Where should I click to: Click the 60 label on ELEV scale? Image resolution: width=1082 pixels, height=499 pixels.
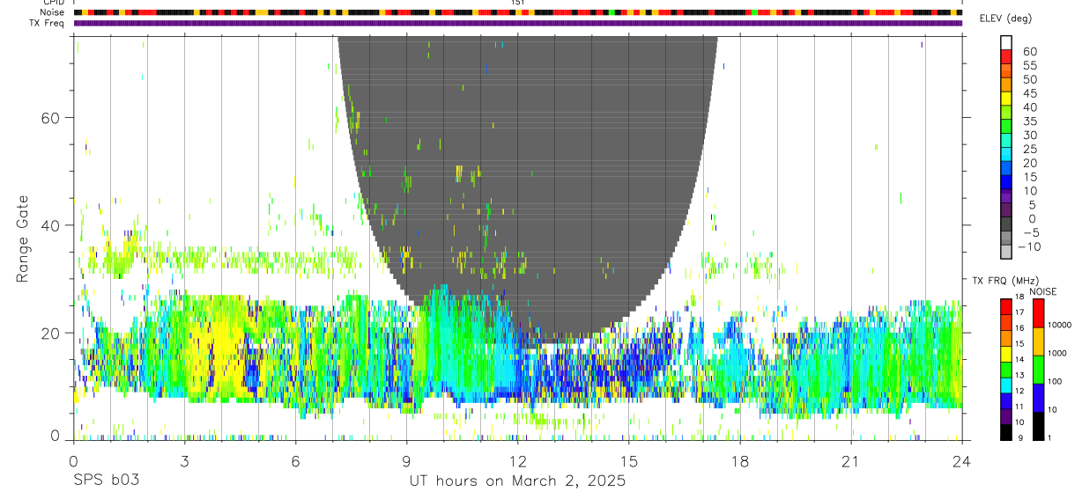tap(1029, 51)
